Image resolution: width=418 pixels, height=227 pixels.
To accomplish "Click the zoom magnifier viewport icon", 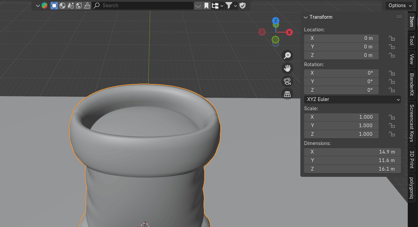I will click(287, 55).
